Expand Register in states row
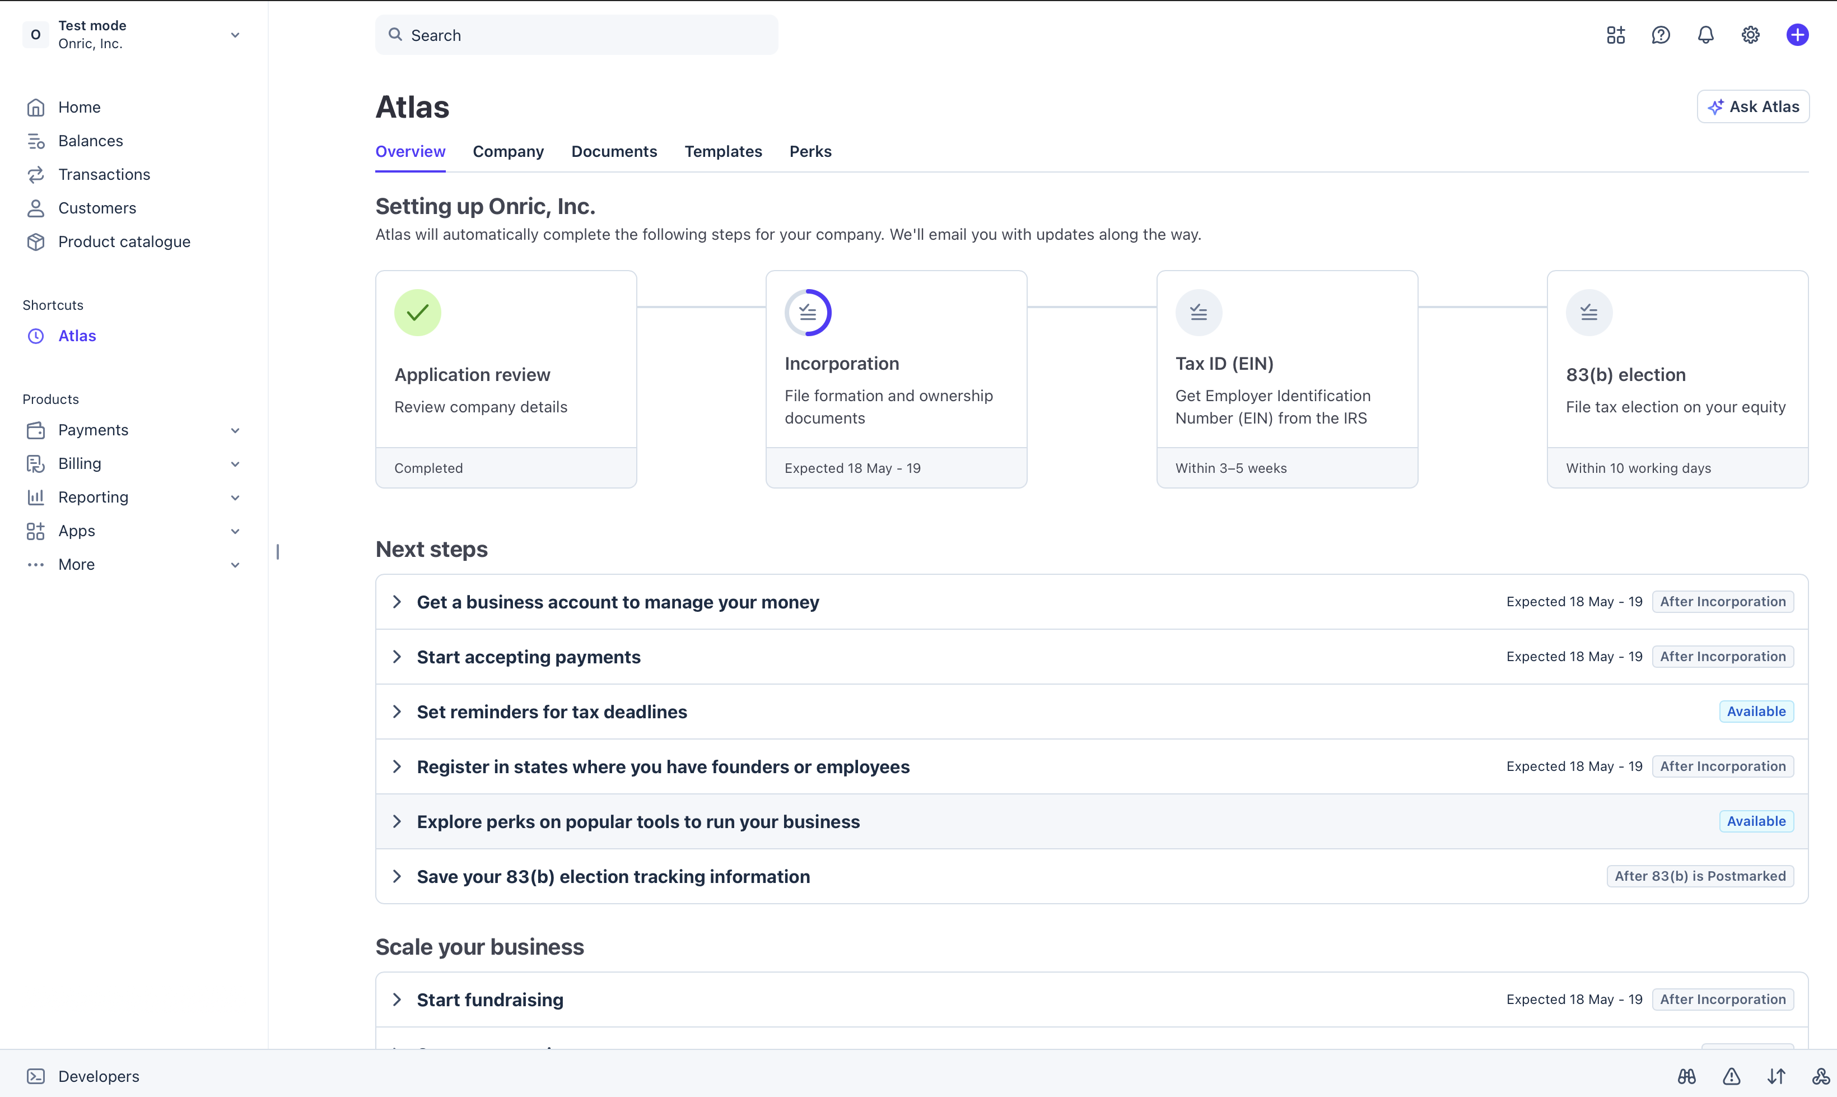 (x=1092, y=766)
